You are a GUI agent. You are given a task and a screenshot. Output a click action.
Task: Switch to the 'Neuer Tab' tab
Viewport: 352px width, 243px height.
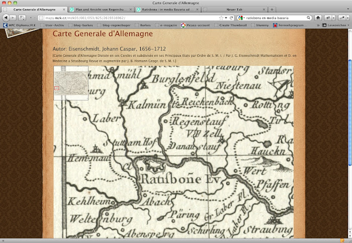234,10
